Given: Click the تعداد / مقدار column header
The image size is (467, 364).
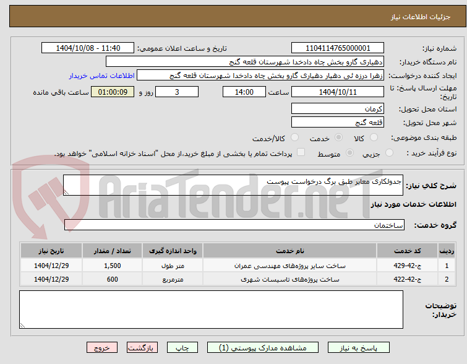Looking at the screenshot, I should [113, 251].
